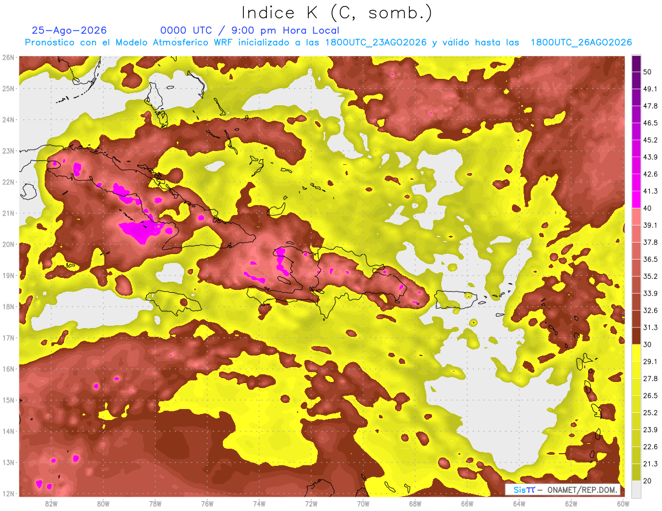
Task: Select the bright yellow colorbar segment between 29.1 and 30
Action: pyautogui.click(x=636, y=353)
